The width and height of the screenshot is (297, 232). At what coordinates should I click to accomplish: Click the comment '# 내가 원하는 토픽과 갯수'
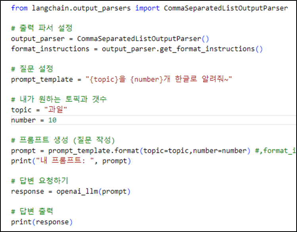coord(59,99)
